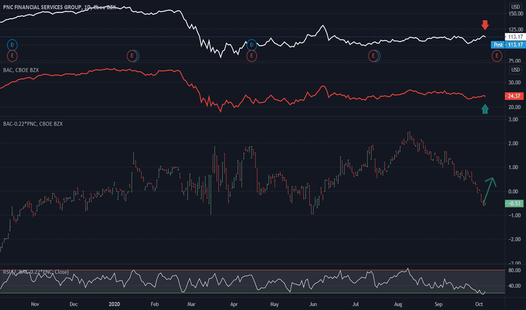Click the blue Post 113.17 price label
The height and width of the screenshot is (310, 526).
tap(508, 45)
